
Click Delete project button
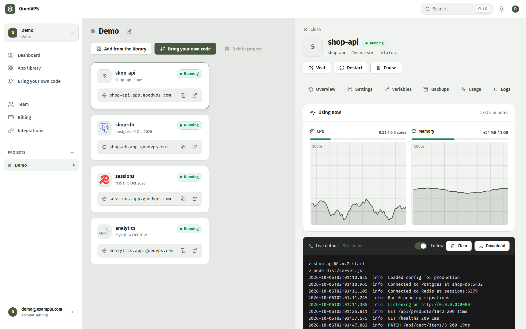pos(243,49)
